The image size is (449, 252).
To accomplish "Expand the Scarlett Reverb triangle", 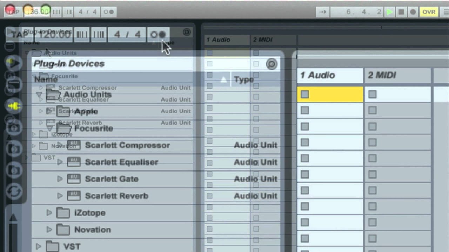I will coord(60,196).
